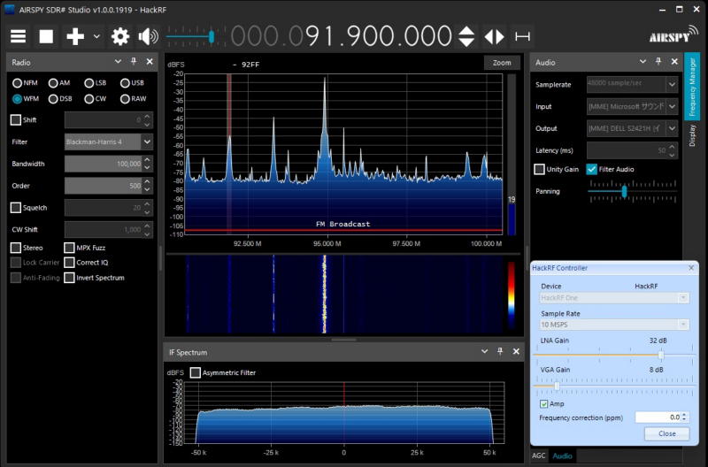The image size is (708, 467).
Task: Uncheck the Filter Audio checkbox
Action: [591, 169]
